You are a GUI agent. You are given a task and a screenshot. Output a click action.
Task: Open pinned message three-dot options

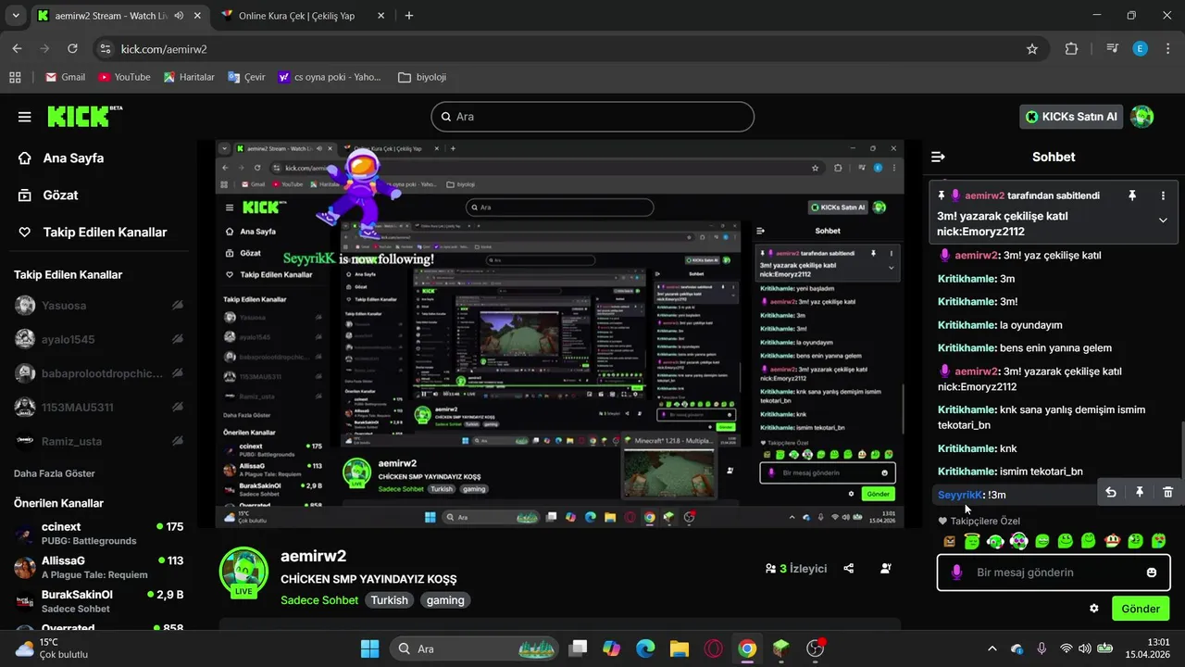pyautogui.click(x=1163, y=195)
